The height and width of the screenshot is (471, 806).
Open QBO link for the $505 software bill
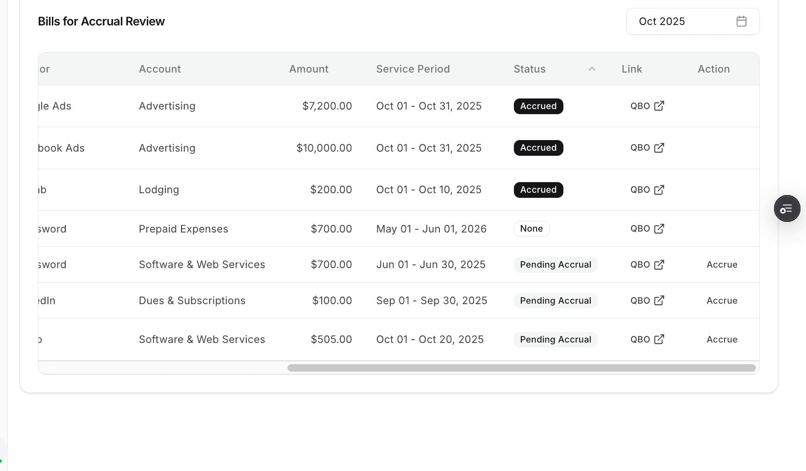click(647, 339)
